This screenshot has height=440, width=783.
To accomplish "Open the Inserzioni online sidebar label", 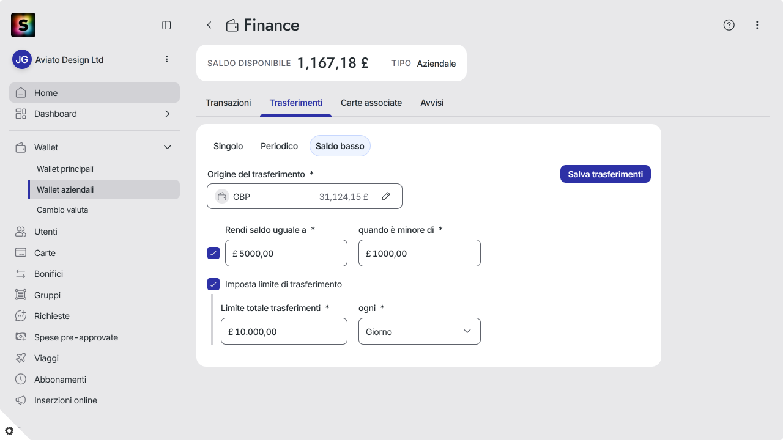I will pos(65,400).
